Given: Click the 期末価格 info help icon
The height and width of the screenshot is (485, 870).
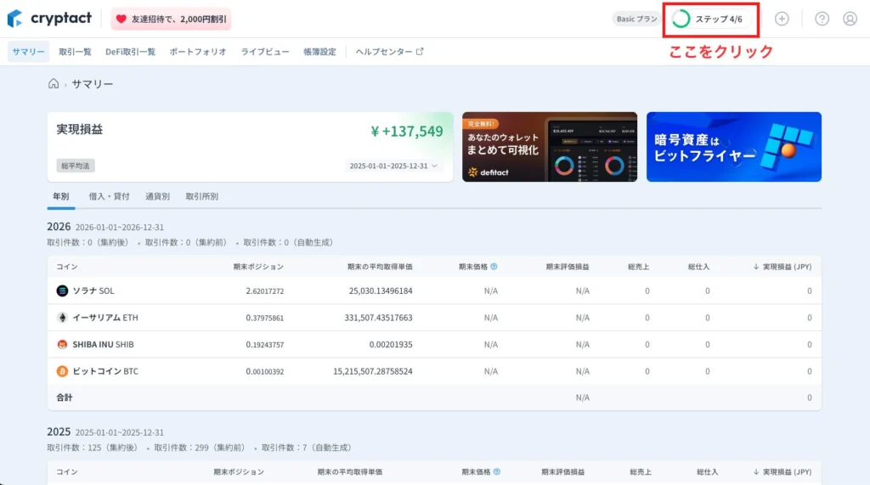Looking at the screenshot, I should point(494,267).
